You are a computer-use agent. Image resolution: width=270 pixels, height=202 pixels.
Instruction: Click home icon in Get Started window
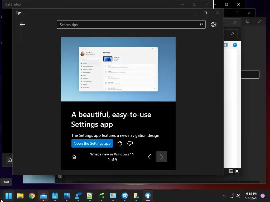[10, 160]
